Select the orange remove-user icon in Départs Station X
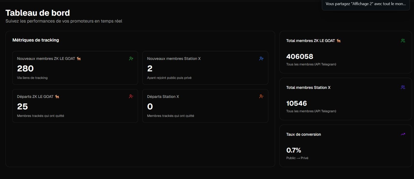The height and width of the screenshot is (179, 414). 261,96
